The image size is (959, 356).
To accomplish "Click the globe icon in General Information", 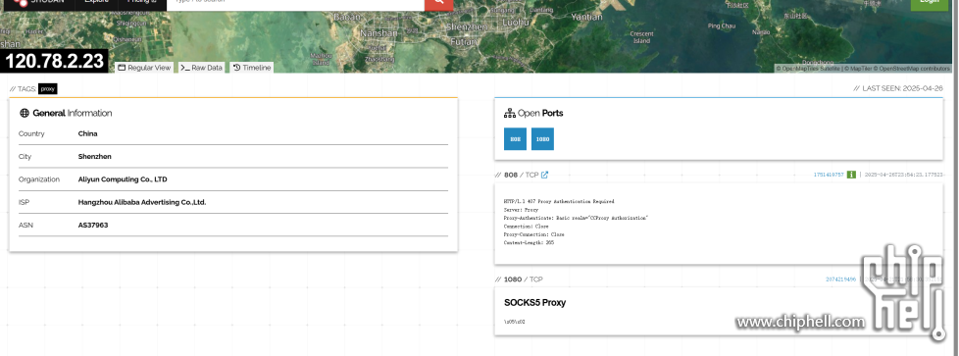I will coord(25,113).
